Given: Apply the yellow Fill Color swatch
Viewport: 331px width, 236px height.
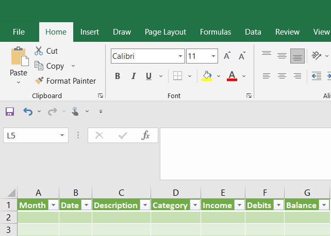Looking at the screenshot, I should 207,76.
